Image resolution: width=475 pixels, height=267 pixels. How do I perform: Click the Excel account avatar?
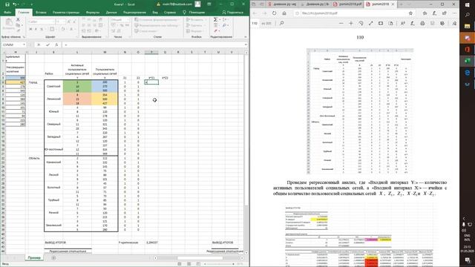197,4
